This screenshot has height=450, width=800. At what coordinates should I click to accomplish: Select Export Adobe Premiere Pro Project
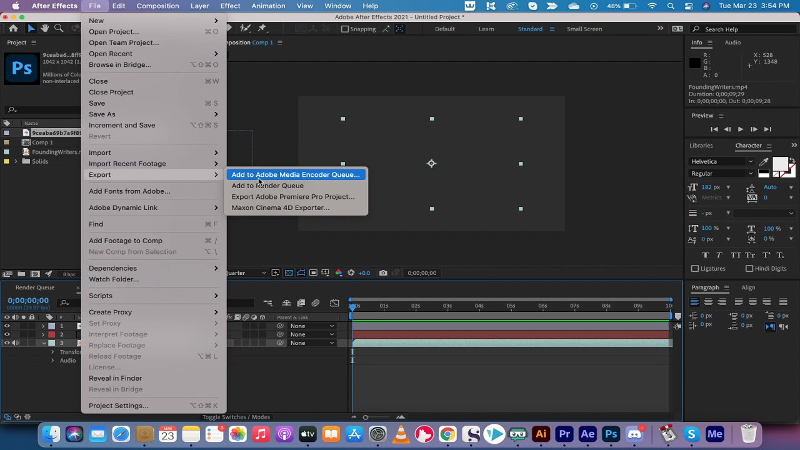point(293,197)
